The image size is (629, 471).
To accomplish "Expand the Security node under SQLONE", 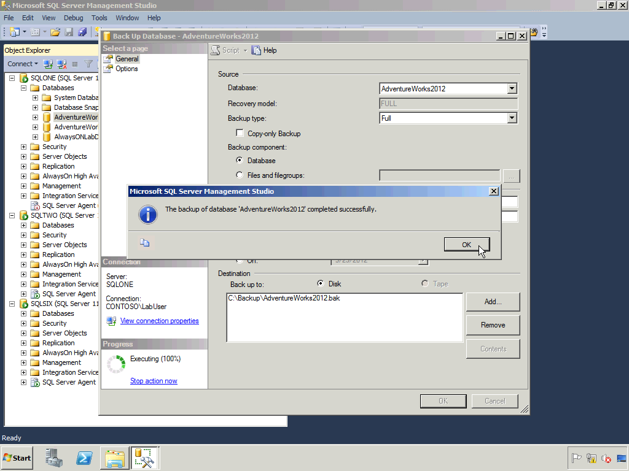I will click(24, 147).
